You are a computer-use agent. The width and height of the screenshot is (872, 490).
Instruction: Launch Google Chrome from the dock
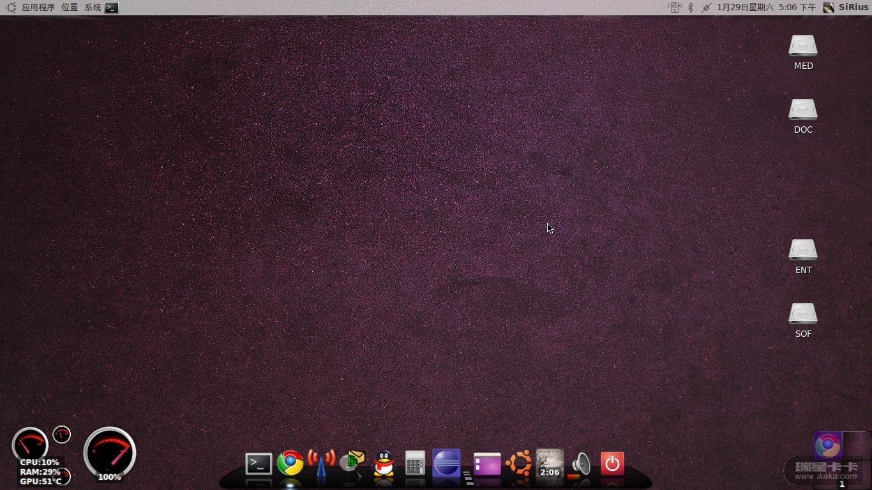(x=290, y=463)
